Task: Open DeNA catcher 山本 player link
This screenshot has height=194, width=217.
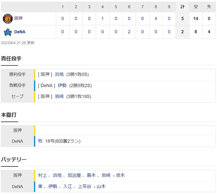Action: pos(101,187)
